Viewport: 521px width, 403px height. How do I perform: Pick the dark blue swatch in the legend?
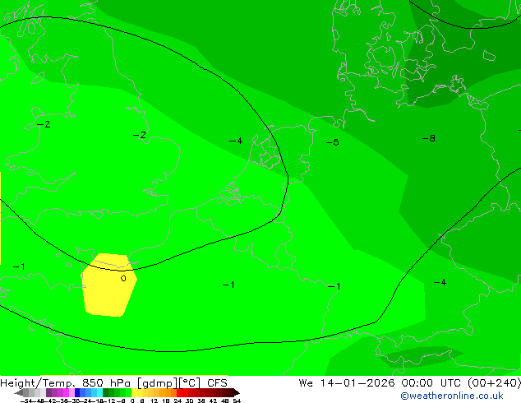[x=77, y=392]
